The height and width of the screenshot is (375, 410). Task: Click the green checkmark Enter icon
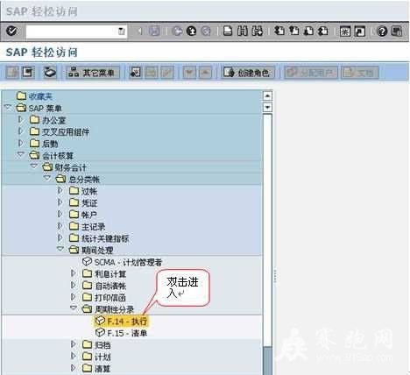coord(11,31)
